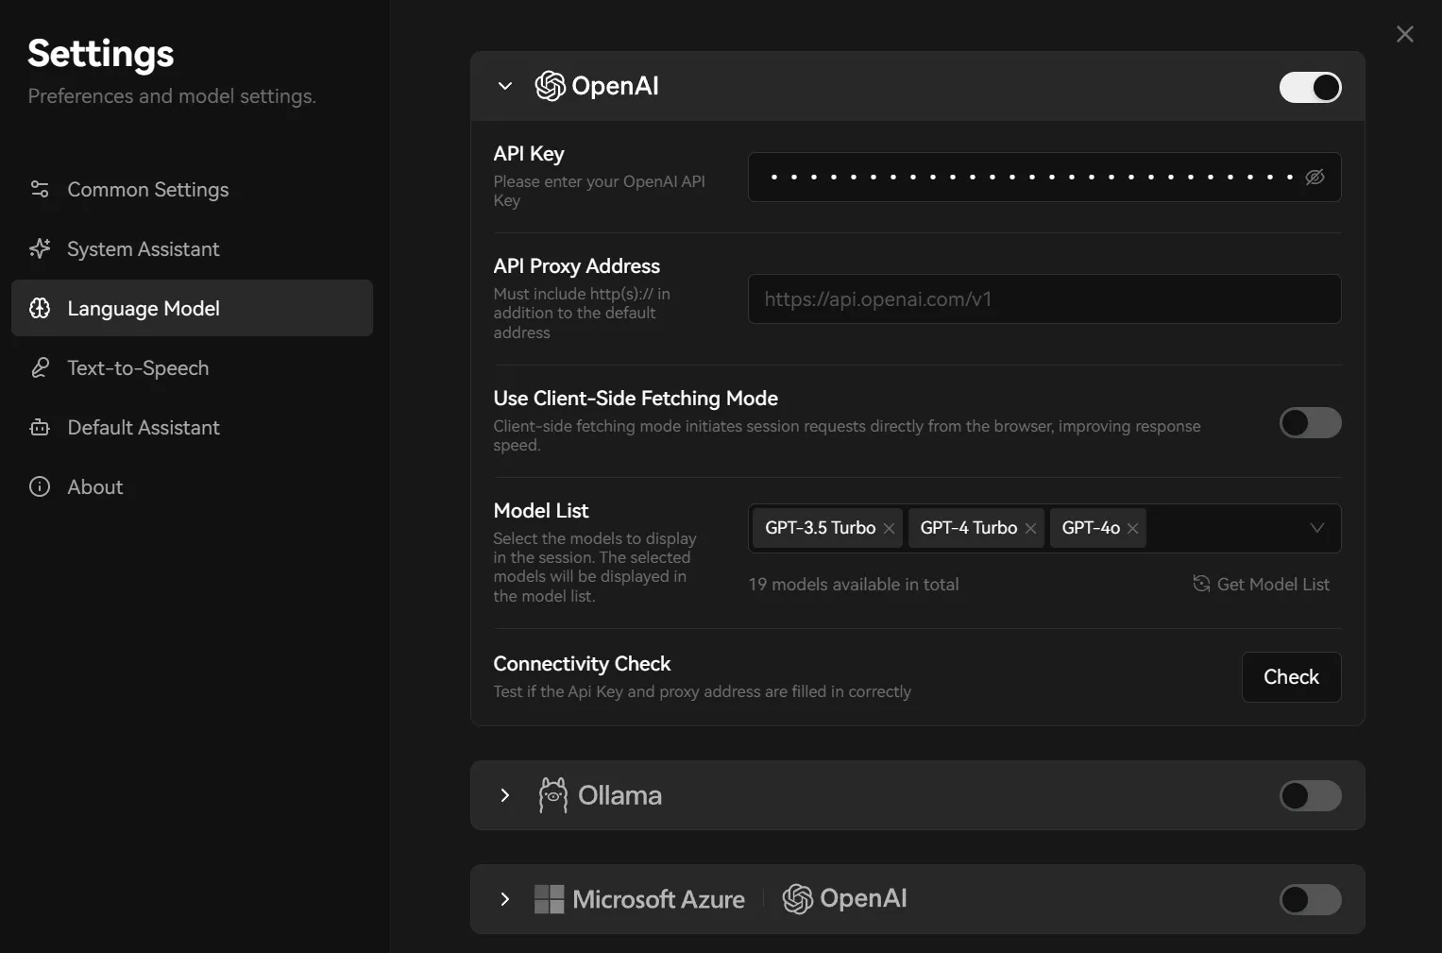
Task: Click the Ollama llama icon
Action: [551, 795]
